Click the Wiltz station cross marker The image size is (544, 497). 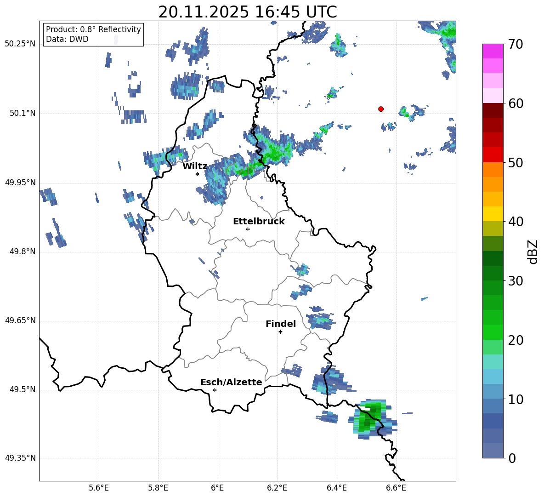(x=197, y=174)
